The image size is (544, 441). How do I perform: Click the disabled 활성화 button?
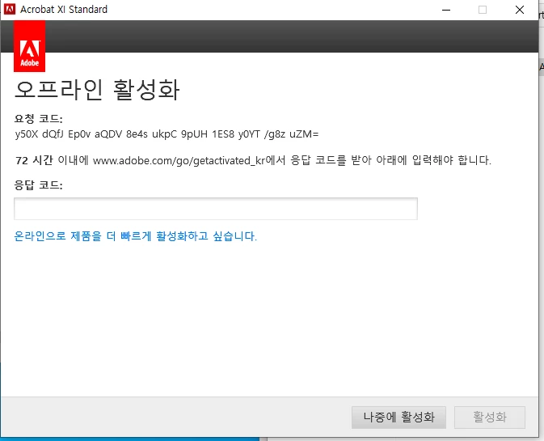pos(490,417)
